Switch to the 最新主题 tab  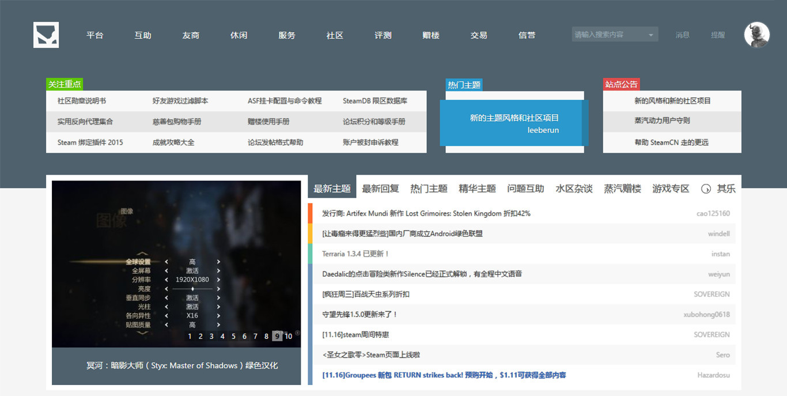click(332, 188)
